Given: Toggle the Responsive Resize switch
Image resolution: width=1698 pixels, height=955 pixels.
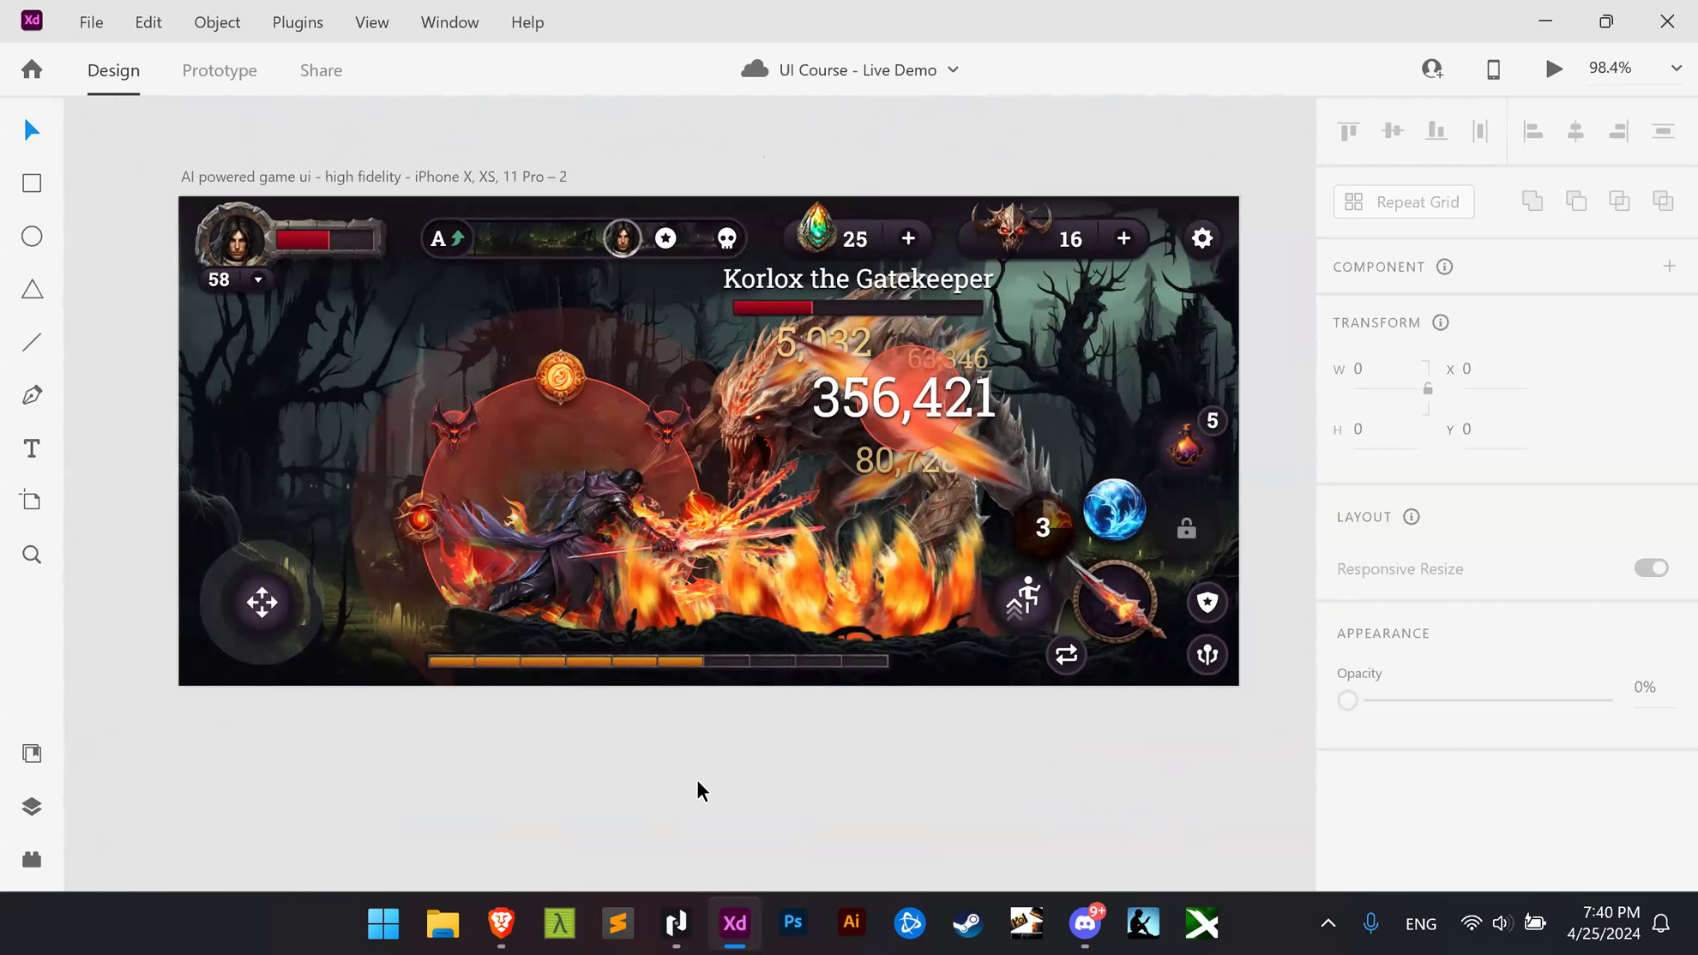Looking at the screenshot, I should pyautogui.click(x=1652, y=568).
